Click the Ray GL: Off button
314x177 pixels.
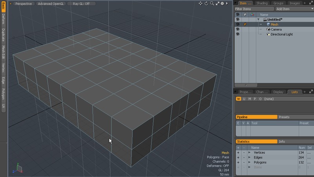point(81,4)
